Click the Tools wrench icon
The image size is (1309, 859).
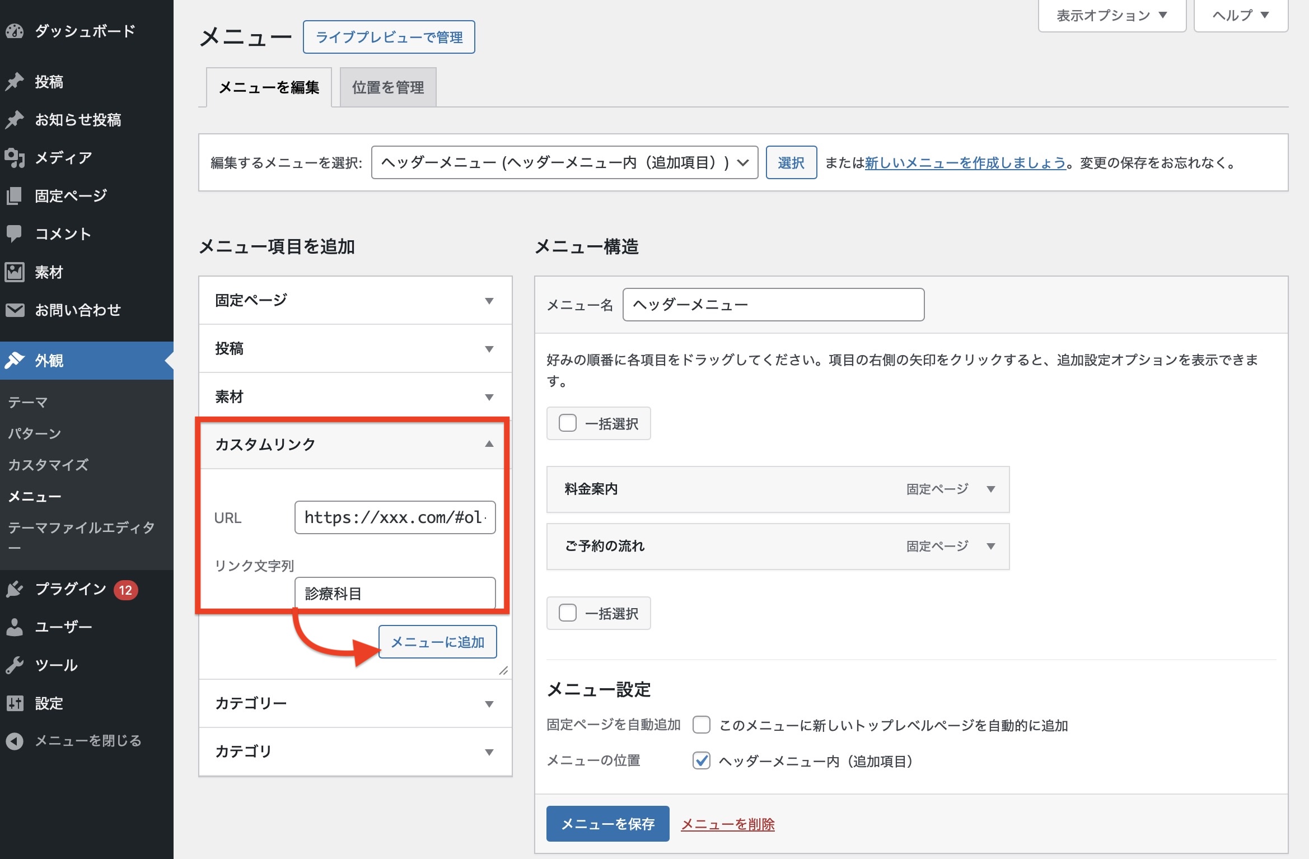point(15,665)
